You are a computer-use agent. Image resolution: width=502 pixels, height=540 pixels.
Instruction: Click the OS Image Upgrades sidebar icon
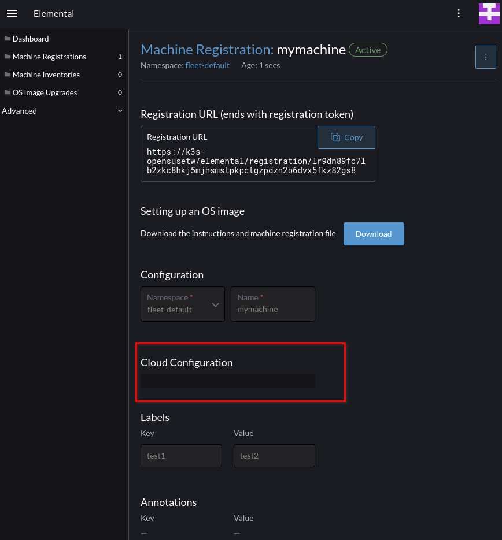[8, 92]
